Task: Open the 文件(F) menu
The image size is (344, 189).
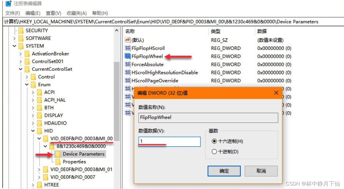Action: pos(12,13)
